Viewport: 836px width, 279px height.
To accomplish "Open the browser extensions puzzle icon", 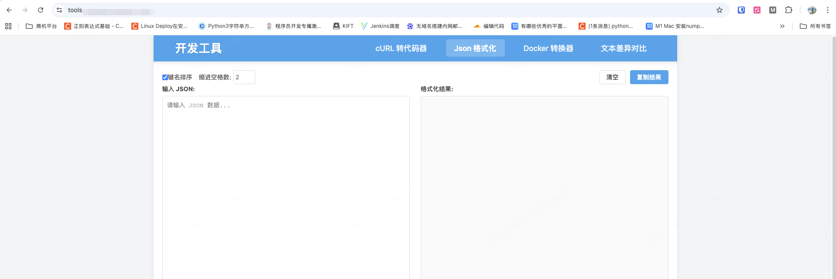I will coord(788,10).
